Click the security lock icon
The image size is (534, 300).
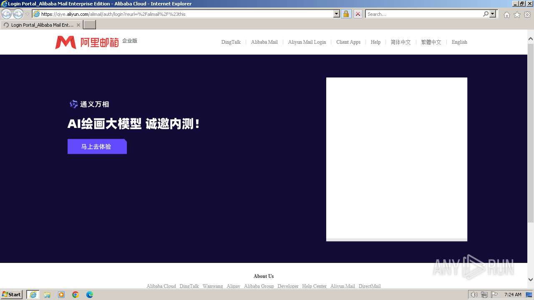pyautogui.click(x=346, y=14)
